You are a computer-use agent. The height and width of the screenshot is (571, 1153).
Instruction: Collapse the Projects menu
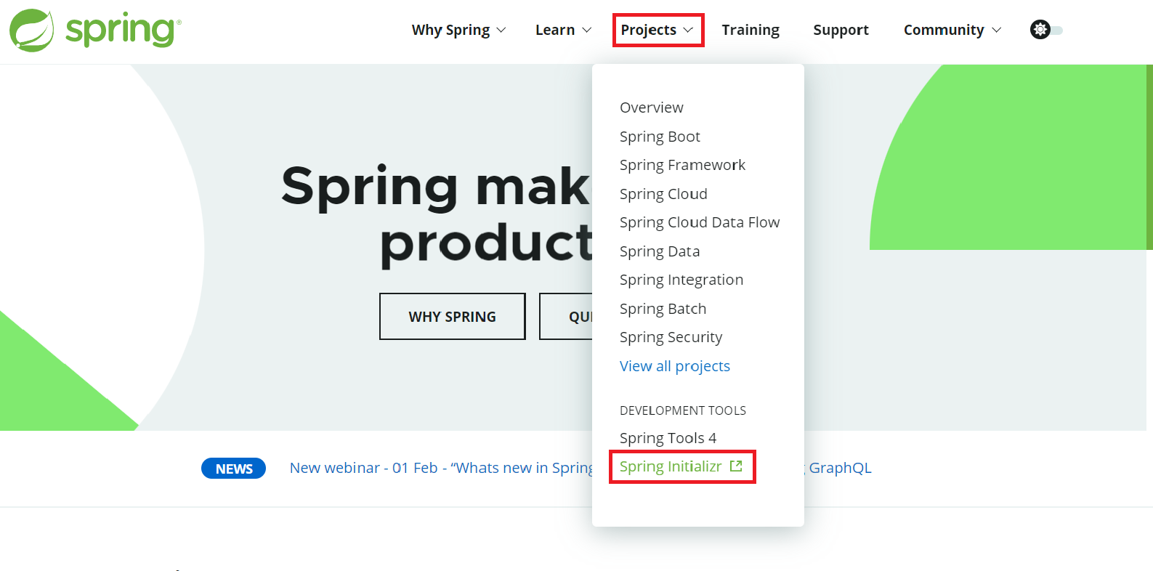(x=657, y=30)
